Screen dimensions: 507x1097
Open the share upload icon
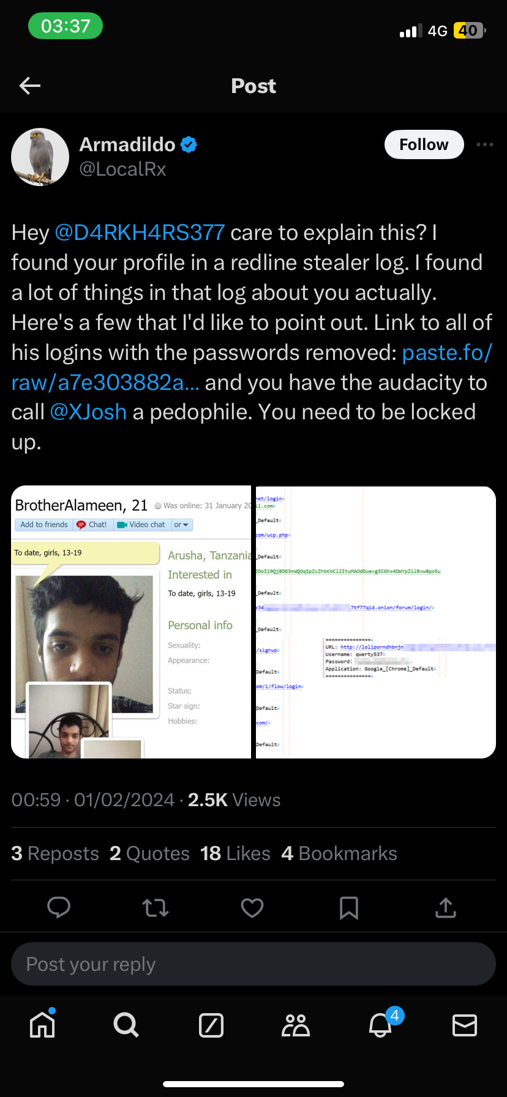[446, 907]
